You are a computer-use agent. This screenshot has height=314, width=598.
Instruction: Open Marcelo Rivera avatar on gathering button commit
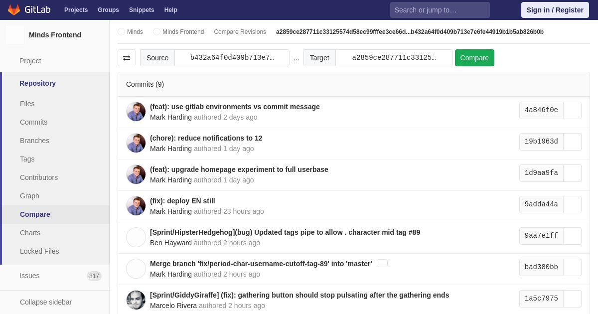coord(136,300)
